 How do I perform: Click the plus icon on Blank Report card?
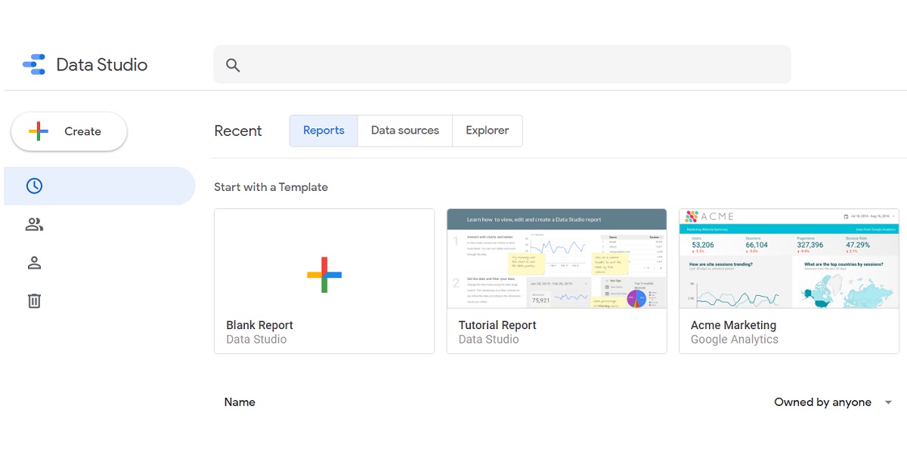(324, 275)
